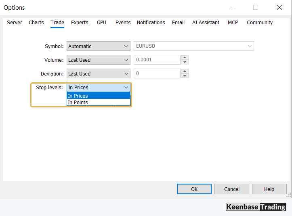This screenshot has height=216, width=292.
Task: Switch to the MCP tab
Action: pos(233,23)
